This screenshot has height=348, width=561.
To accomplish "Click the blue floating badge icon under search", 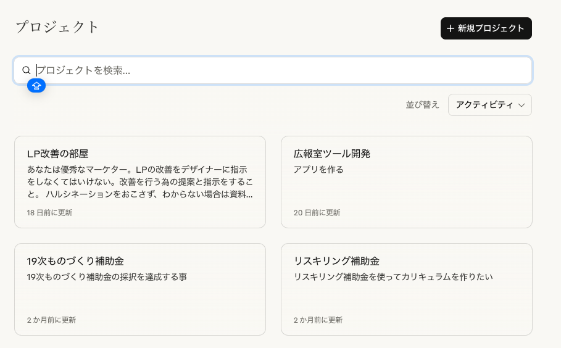I will (x=36, y=86).
